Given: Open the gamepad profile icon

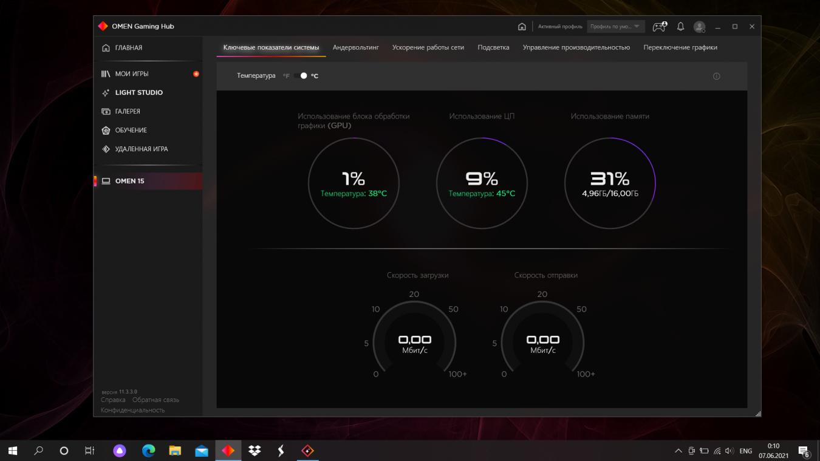Looking at the screenshot, I should click(660, 27).
